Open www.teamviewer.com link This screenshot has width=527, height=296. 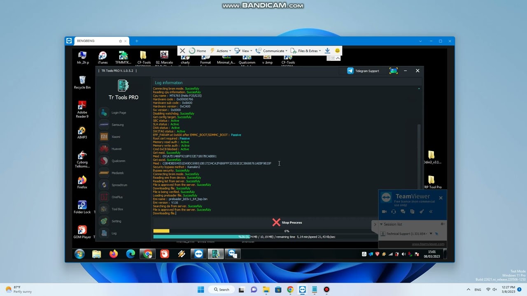click(x=428, y=244)
